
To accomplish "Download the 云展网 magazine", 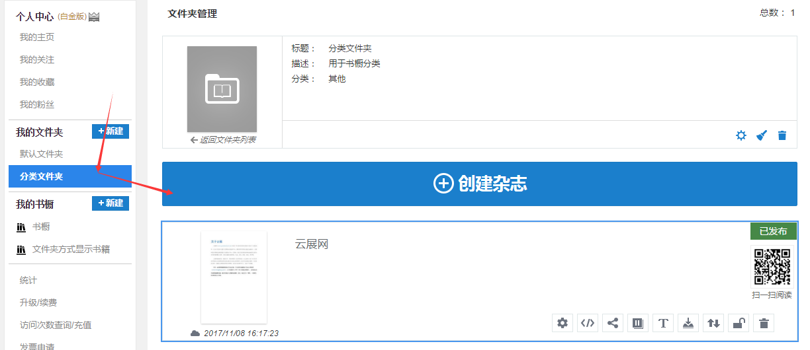I will coord(688,323).
